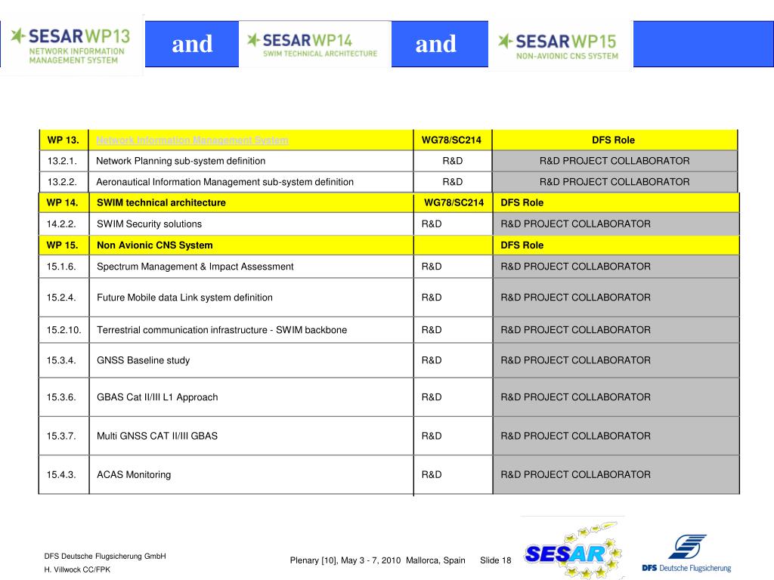Click 'WG78/SC214' in the WP 13 header
774x580 pixels.
coord(451,140)
